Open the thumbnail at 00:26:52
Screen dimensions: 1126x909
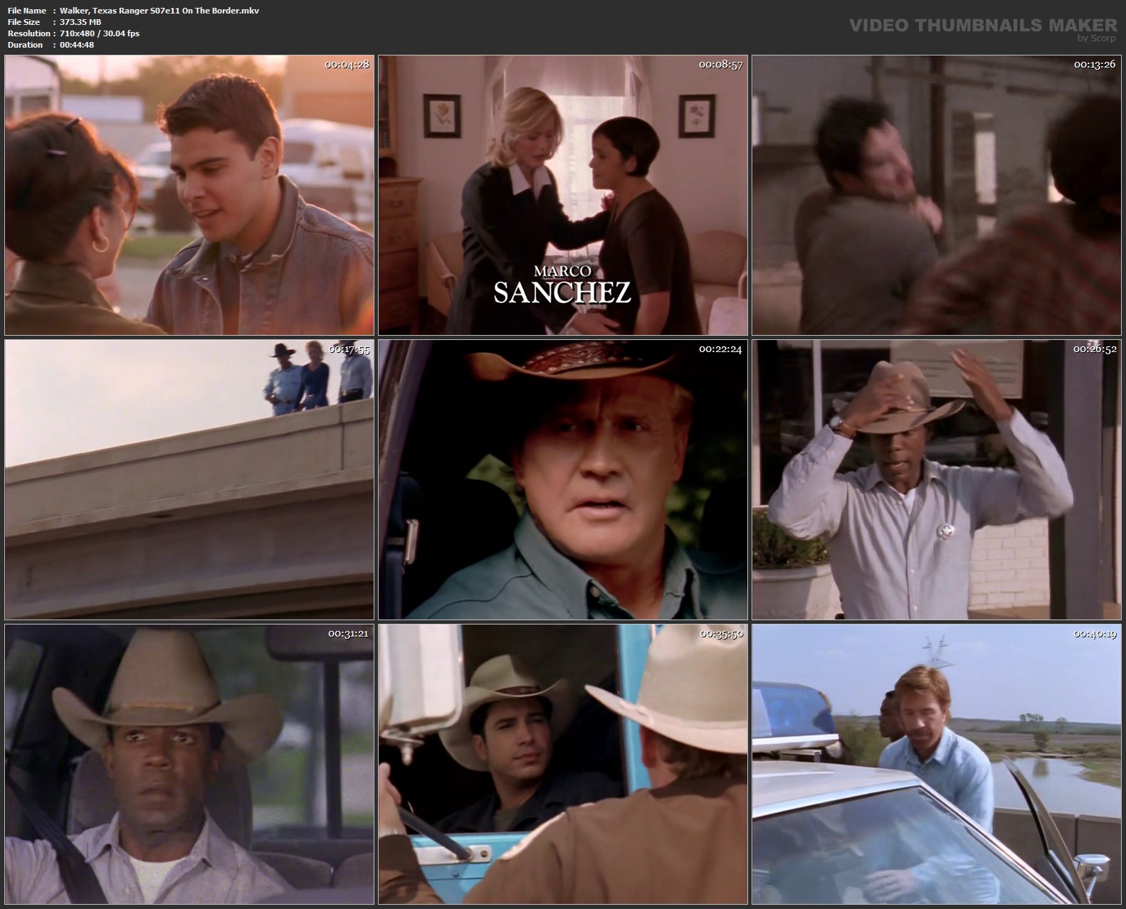(x=937, y=479)
